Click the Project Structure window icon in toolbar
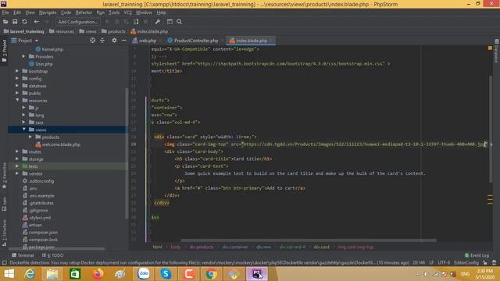500x281 pixels. [x=170, y=22]
